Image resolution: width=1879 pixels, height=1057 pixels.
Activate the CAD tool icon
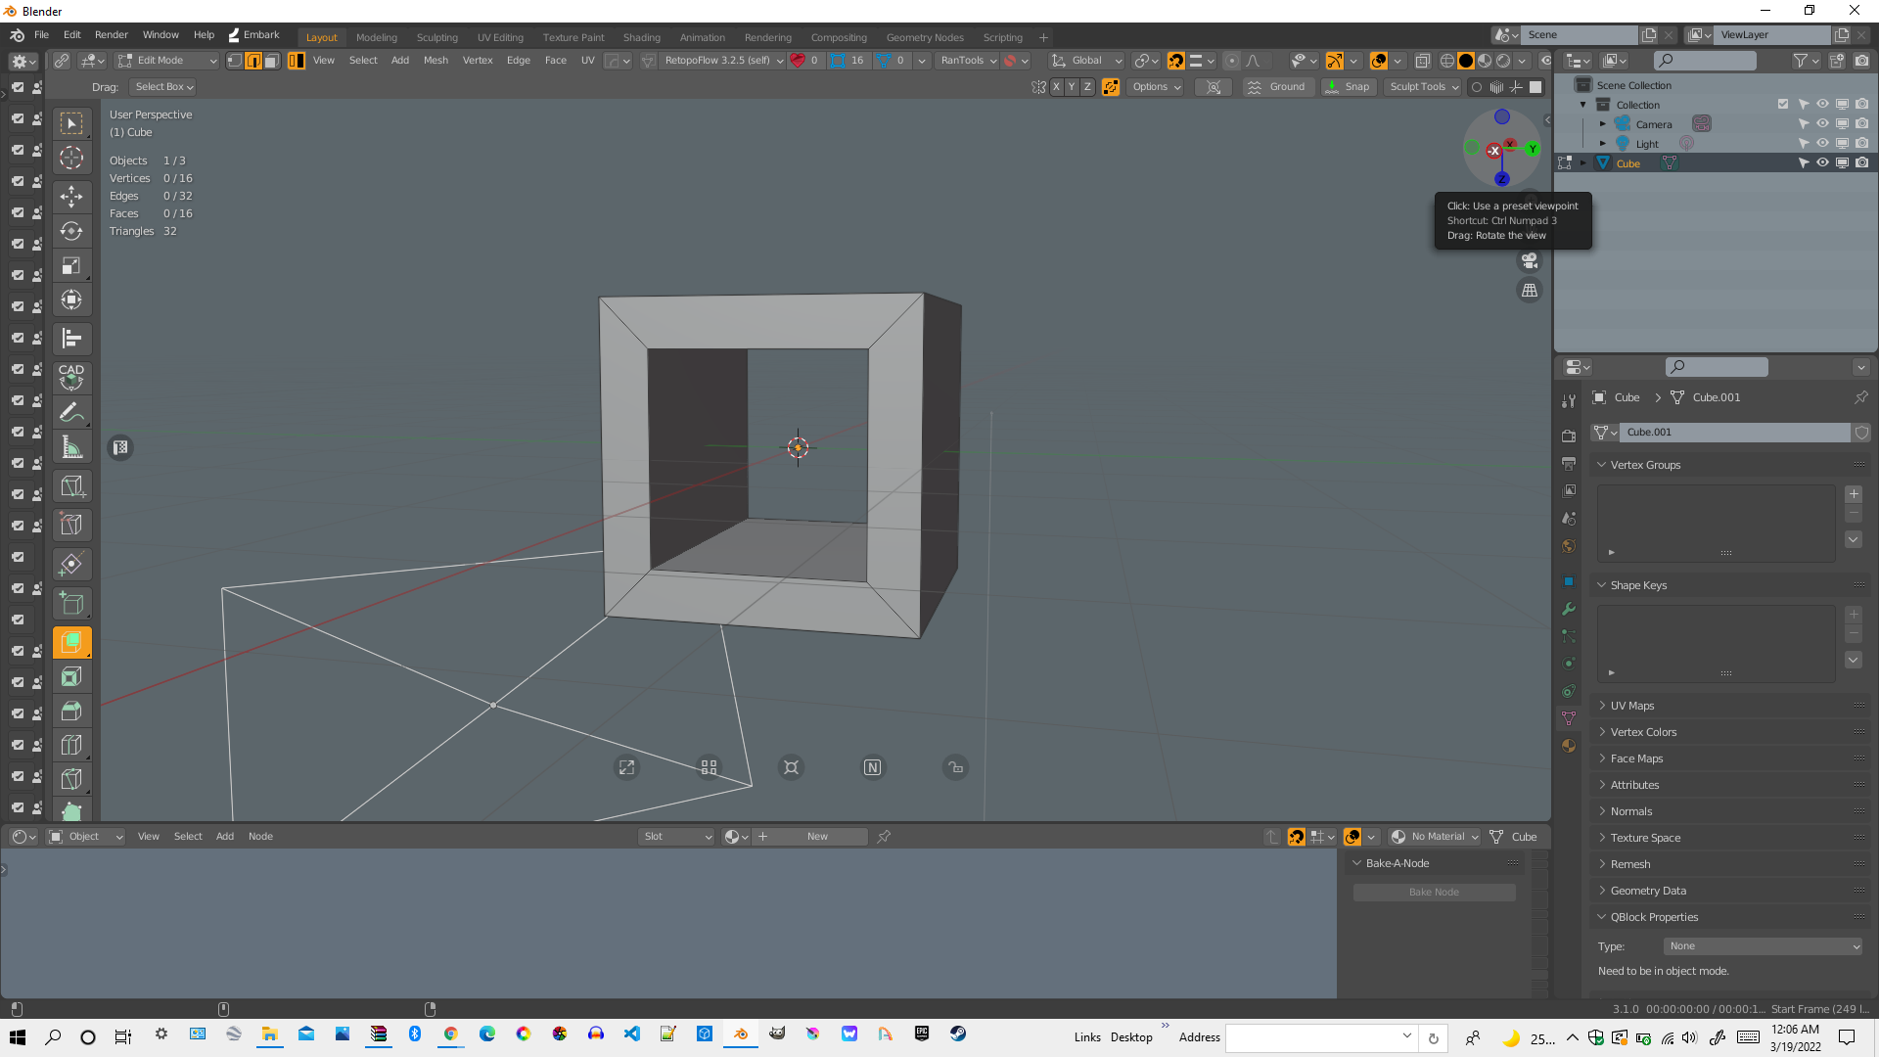[x=71, y=377]
